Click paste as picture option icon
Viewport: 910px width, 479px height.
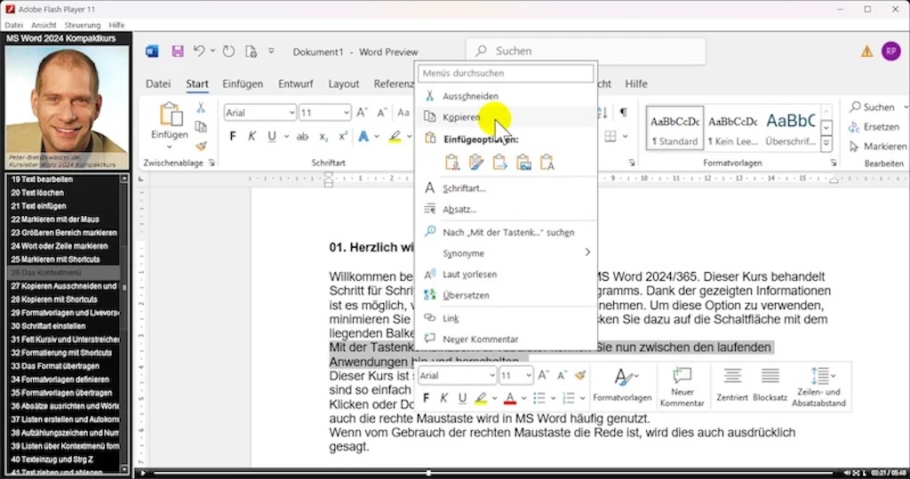[523, 163]
